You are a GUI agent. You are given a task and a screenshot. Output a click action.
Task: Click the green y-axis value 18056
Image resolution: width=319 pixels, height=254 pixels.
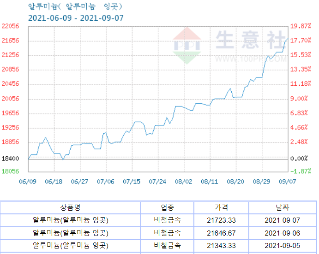coord(10,171)
